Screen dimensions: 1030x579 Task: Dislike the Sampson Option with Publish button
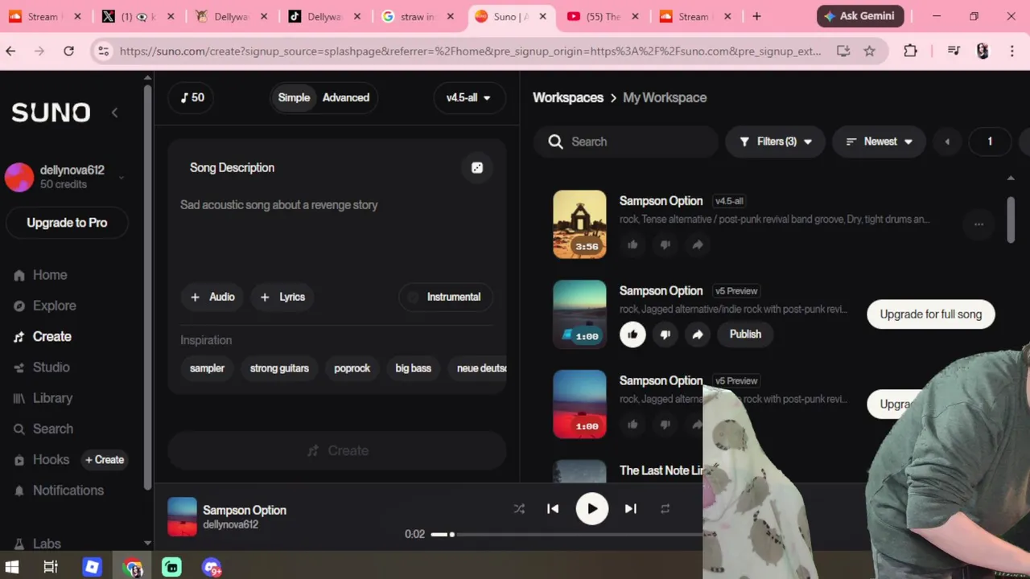pos(665,335)
